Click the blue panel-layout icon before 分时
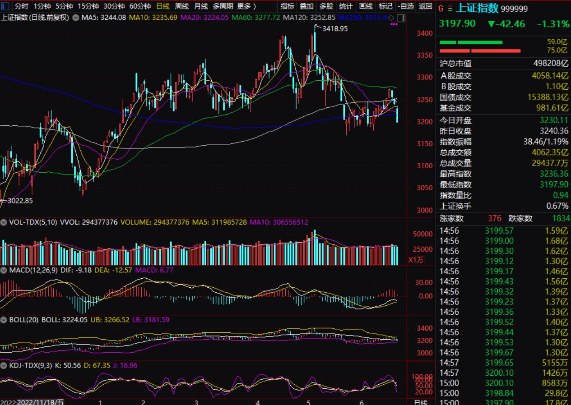Viewport: 571px width, 405px height. tap(5, 6)
